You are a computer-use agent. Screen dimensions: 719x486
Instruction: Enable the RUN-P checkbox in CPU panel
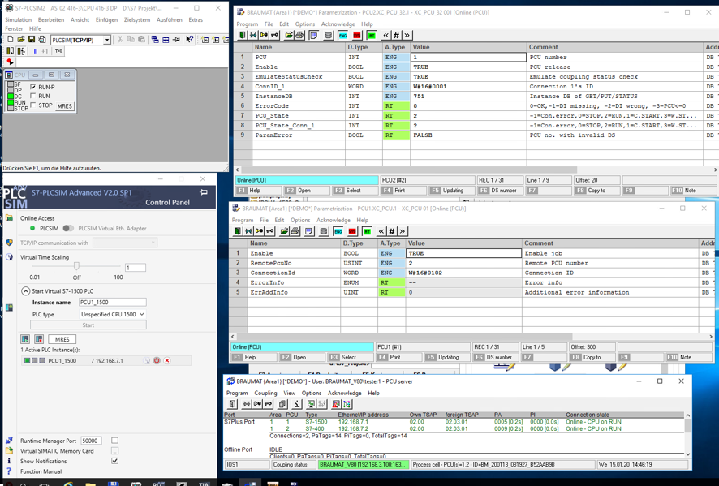(x=32, y=87)
